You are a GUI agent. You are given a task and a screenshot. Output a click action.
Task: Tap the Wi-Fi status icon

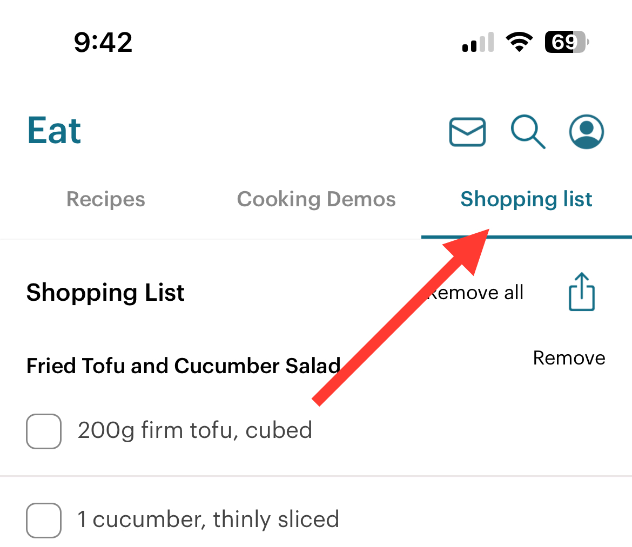[x=520, y=42]
